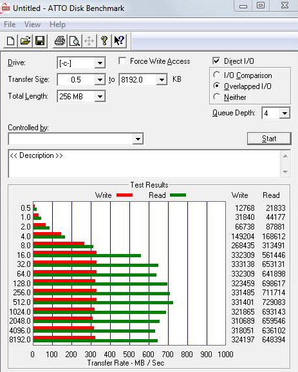298x372 pixels.
Task: Click the green Read legend swatch
Action: (178, 195)
